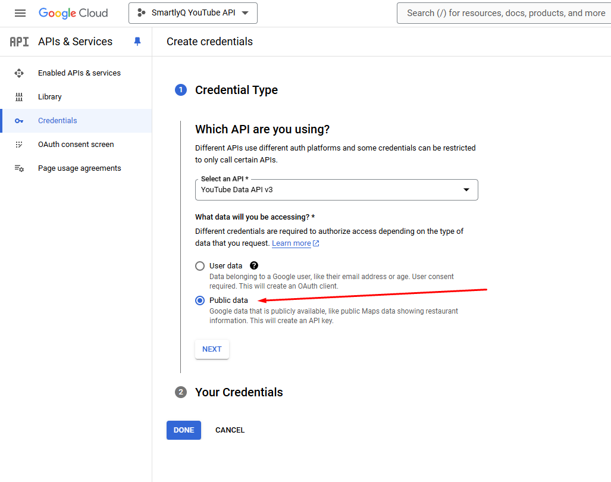Click the Enabled APIs & services icon
This screenshot has width=611, height=482.
tap(19, 73)
